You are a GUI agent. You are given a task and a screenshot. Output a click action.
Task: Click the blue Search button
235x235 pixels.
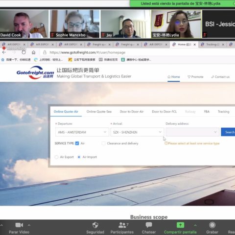[x=228, y=132]
